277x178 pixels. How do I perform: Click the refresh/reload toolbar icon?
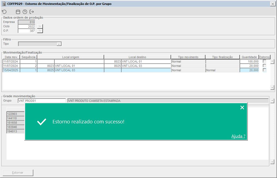click(4, 12)
